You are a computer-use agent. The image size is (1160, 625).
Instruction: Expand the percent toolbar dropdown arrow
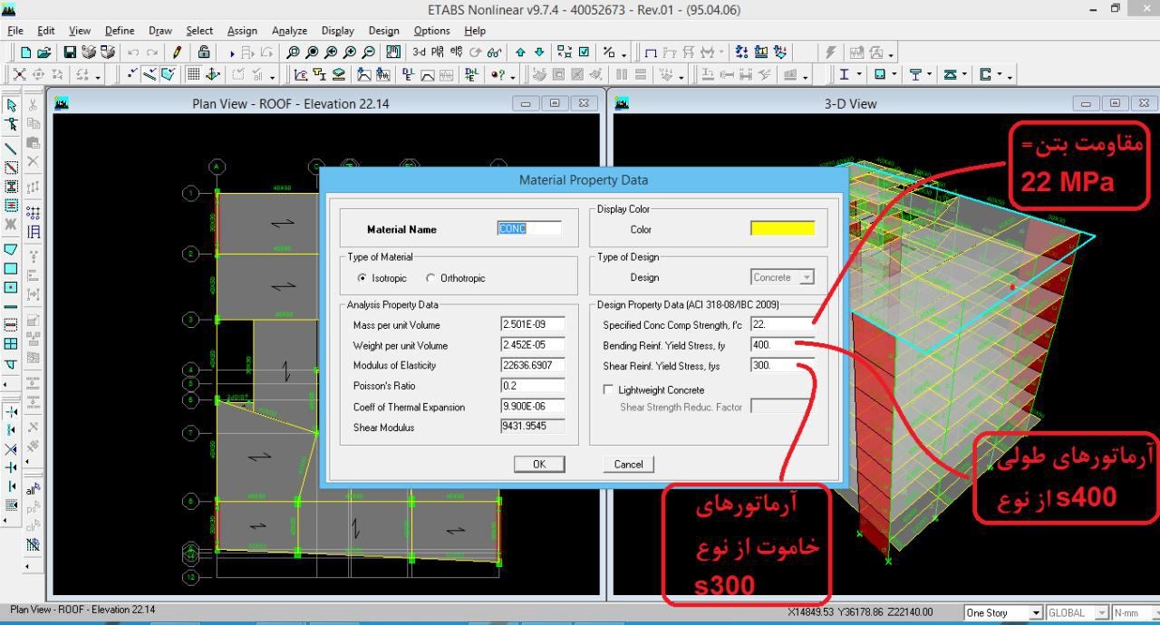(x=623, y=53)
